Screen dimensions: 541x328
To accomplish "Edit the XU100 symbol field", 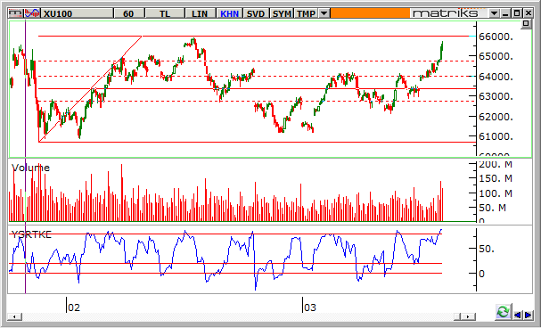I will pos(77,13).
